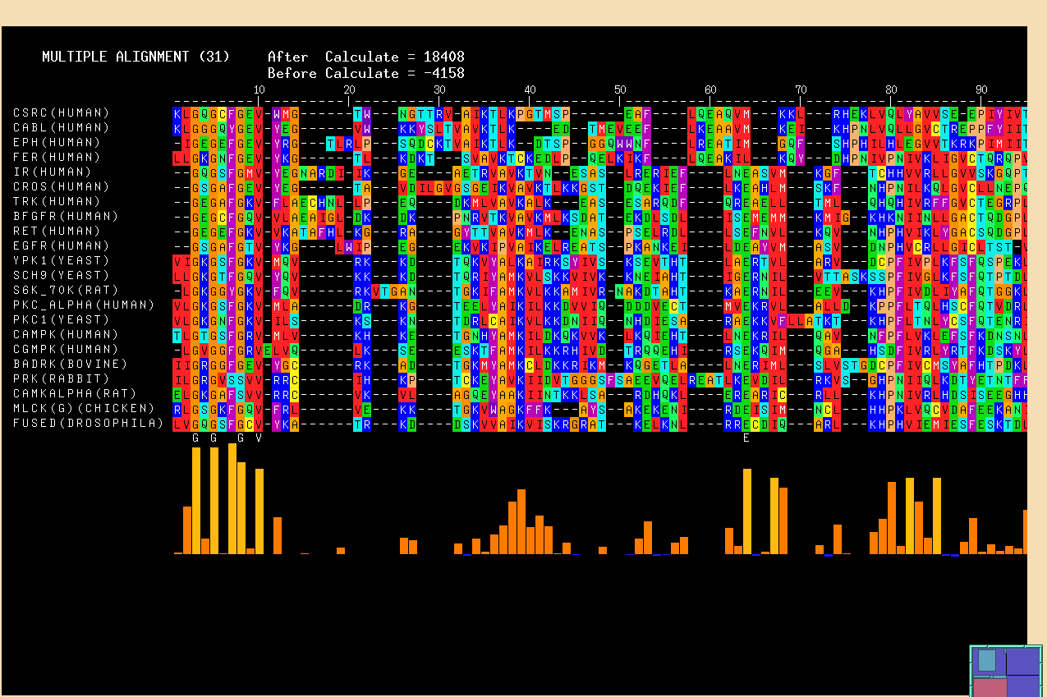1047x697 pixels.
Task: Pick the PKC_ALPHA(HUMAN) sequence label
Action: tap(83, 305)
